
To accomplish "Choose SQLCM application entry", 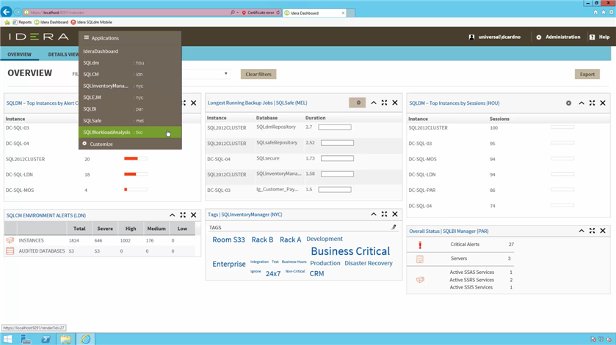I will [130, 74].
